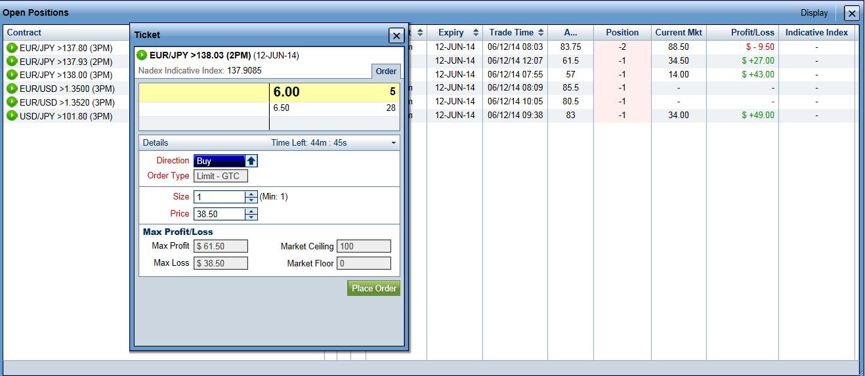Click green icon in Ticket contract header

point(142,55)
